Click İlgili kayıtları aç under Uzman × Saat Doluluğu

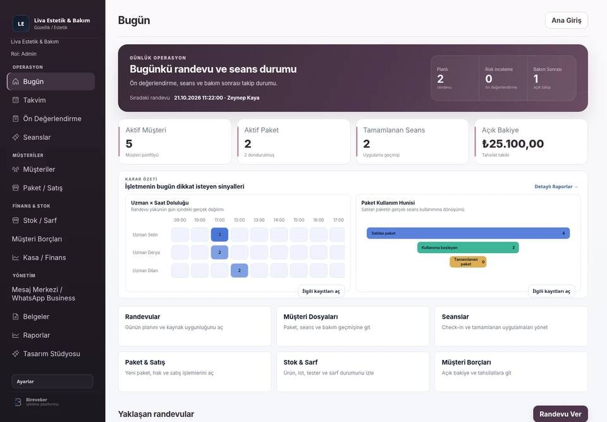(321, 291)
